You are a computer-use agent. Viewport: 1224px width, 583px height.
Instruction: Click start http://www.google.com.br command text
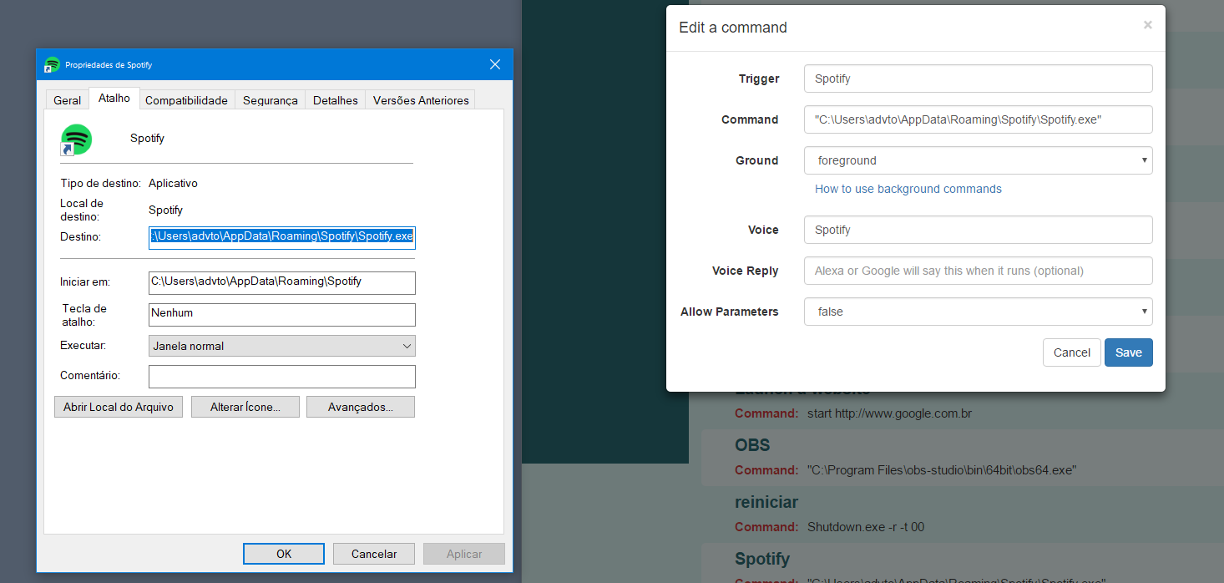[889, 413]
